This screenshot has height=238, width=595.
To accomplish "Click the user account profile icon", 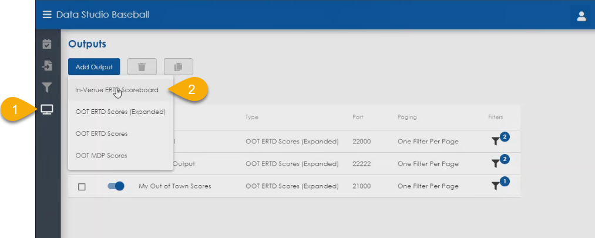I will pyautogui.click(x=581, y=16).
